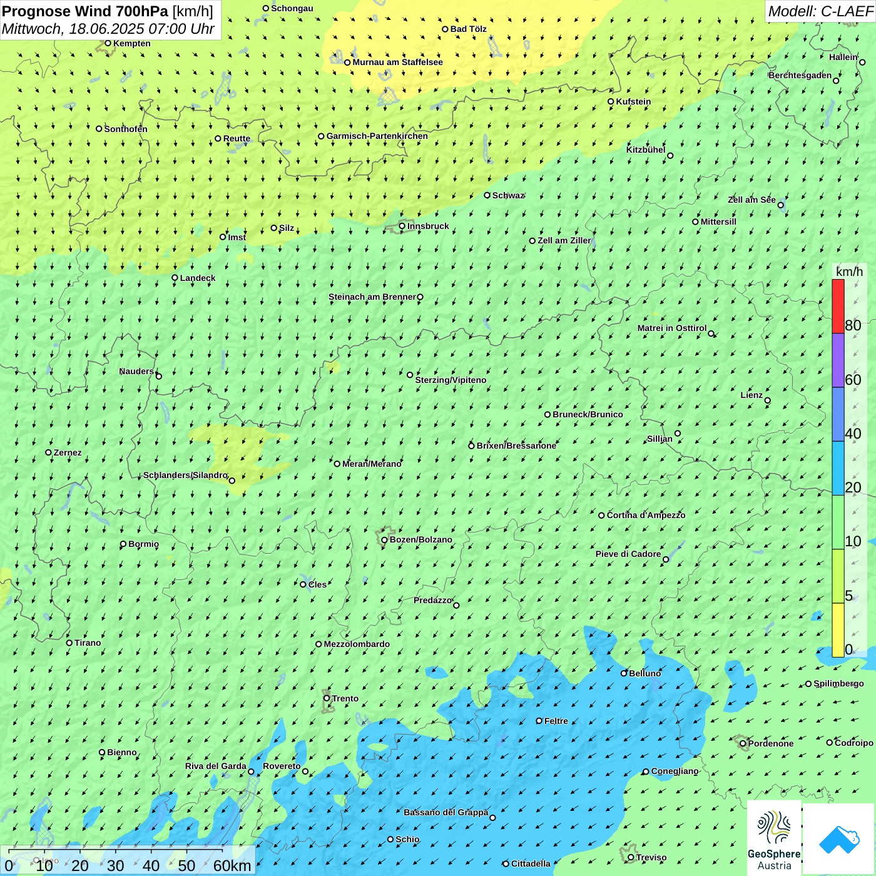Click the 'Kitzbühel' label

646,150
